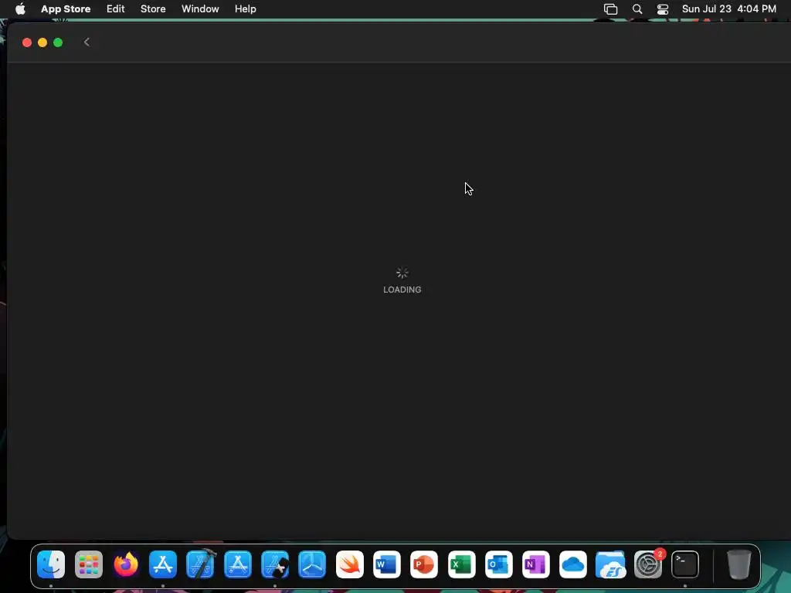
Task: Open Xcode hammer icon in the Dock
Action: [x=200, y=564]
